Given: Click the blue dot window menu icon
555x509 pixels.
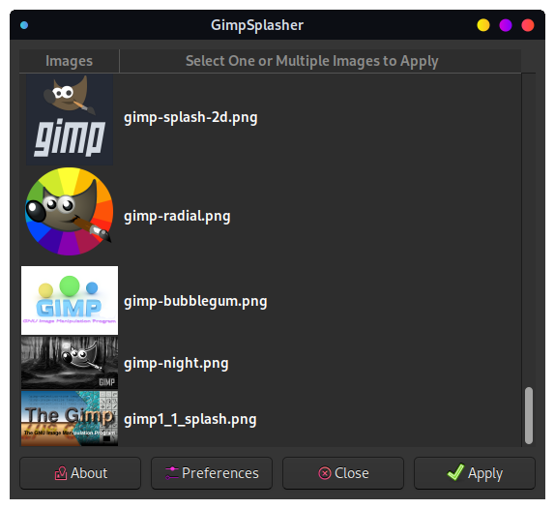Looking at the screenshot, I should coord(24,25).
